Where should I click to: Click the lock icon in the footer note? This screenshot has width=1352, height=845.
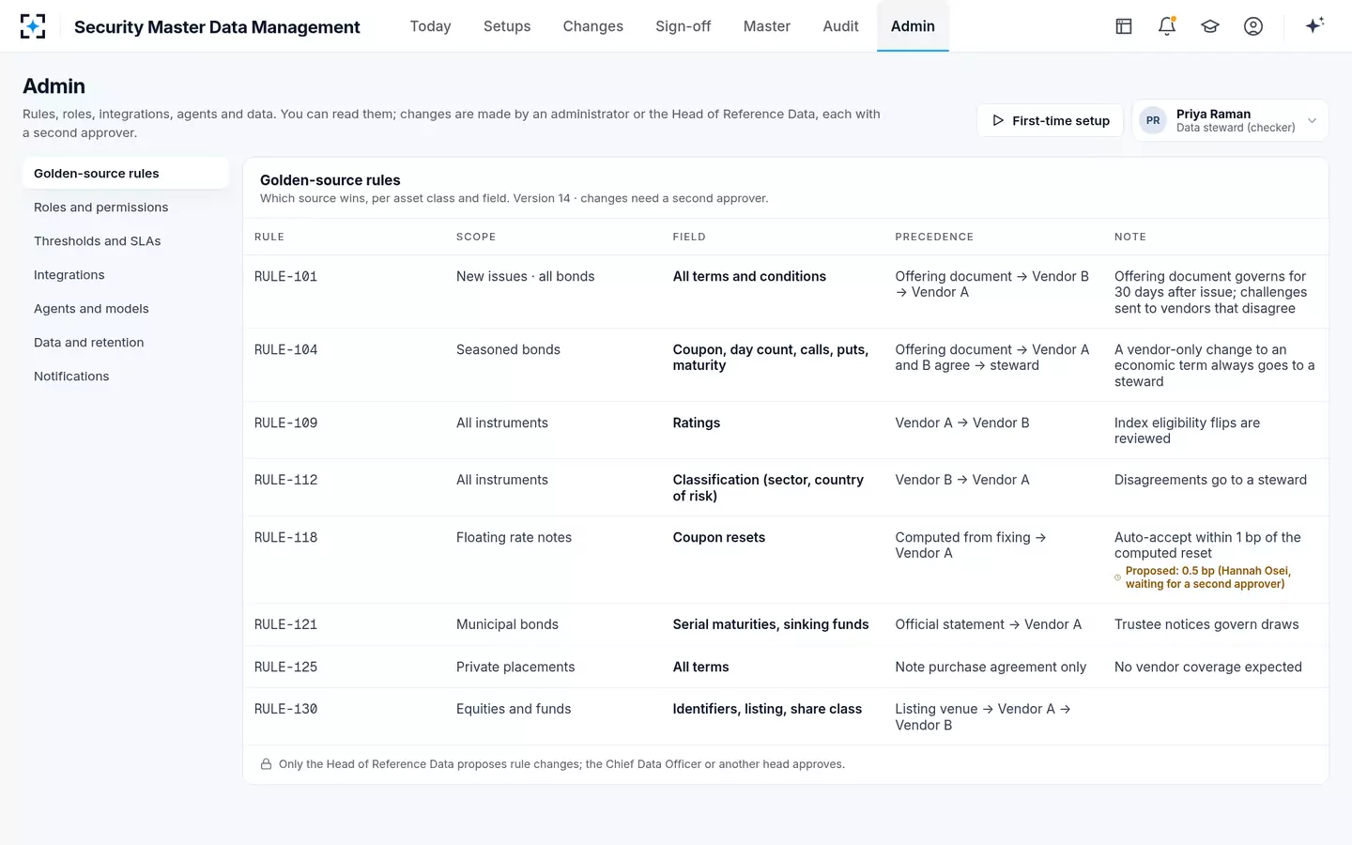tap(266, 764)
